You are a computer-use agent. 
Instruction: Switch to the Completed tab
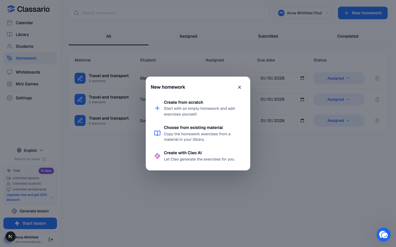348,36
